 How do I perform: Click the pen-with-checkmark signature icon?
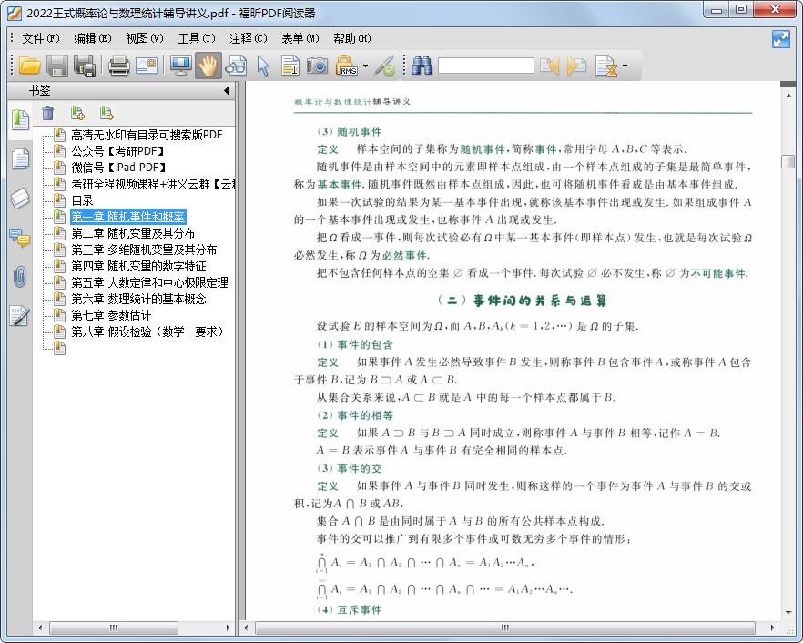[x=385, y=66]
